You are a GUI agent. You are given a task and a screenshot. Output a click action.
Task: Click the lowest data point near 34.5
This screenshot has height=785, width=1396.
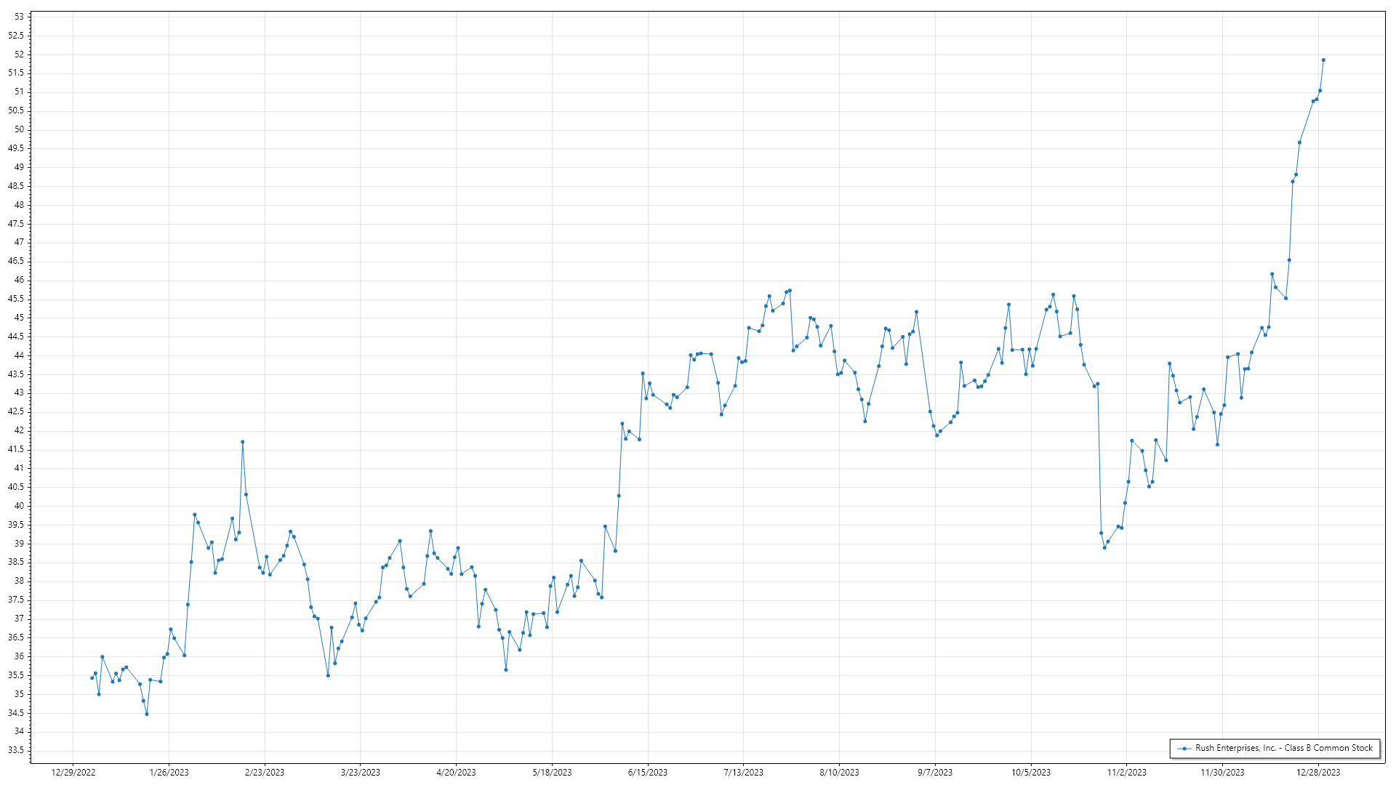pos(147,714)
